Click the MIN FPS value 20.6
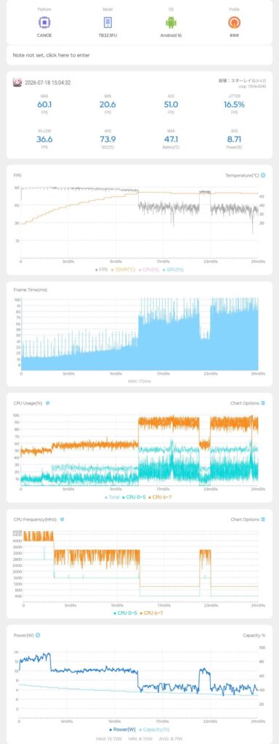This screenshot has width=279, height=744. point(108,105)
